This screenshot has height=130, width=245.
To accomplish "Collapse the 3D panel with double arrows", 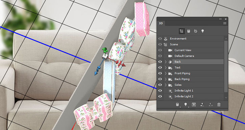I will 220,19.
